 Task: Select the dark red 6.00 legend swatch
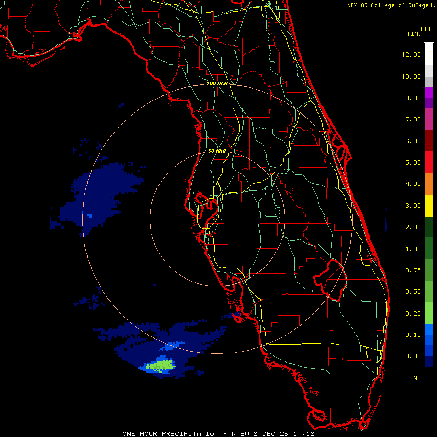pos(429,141)
